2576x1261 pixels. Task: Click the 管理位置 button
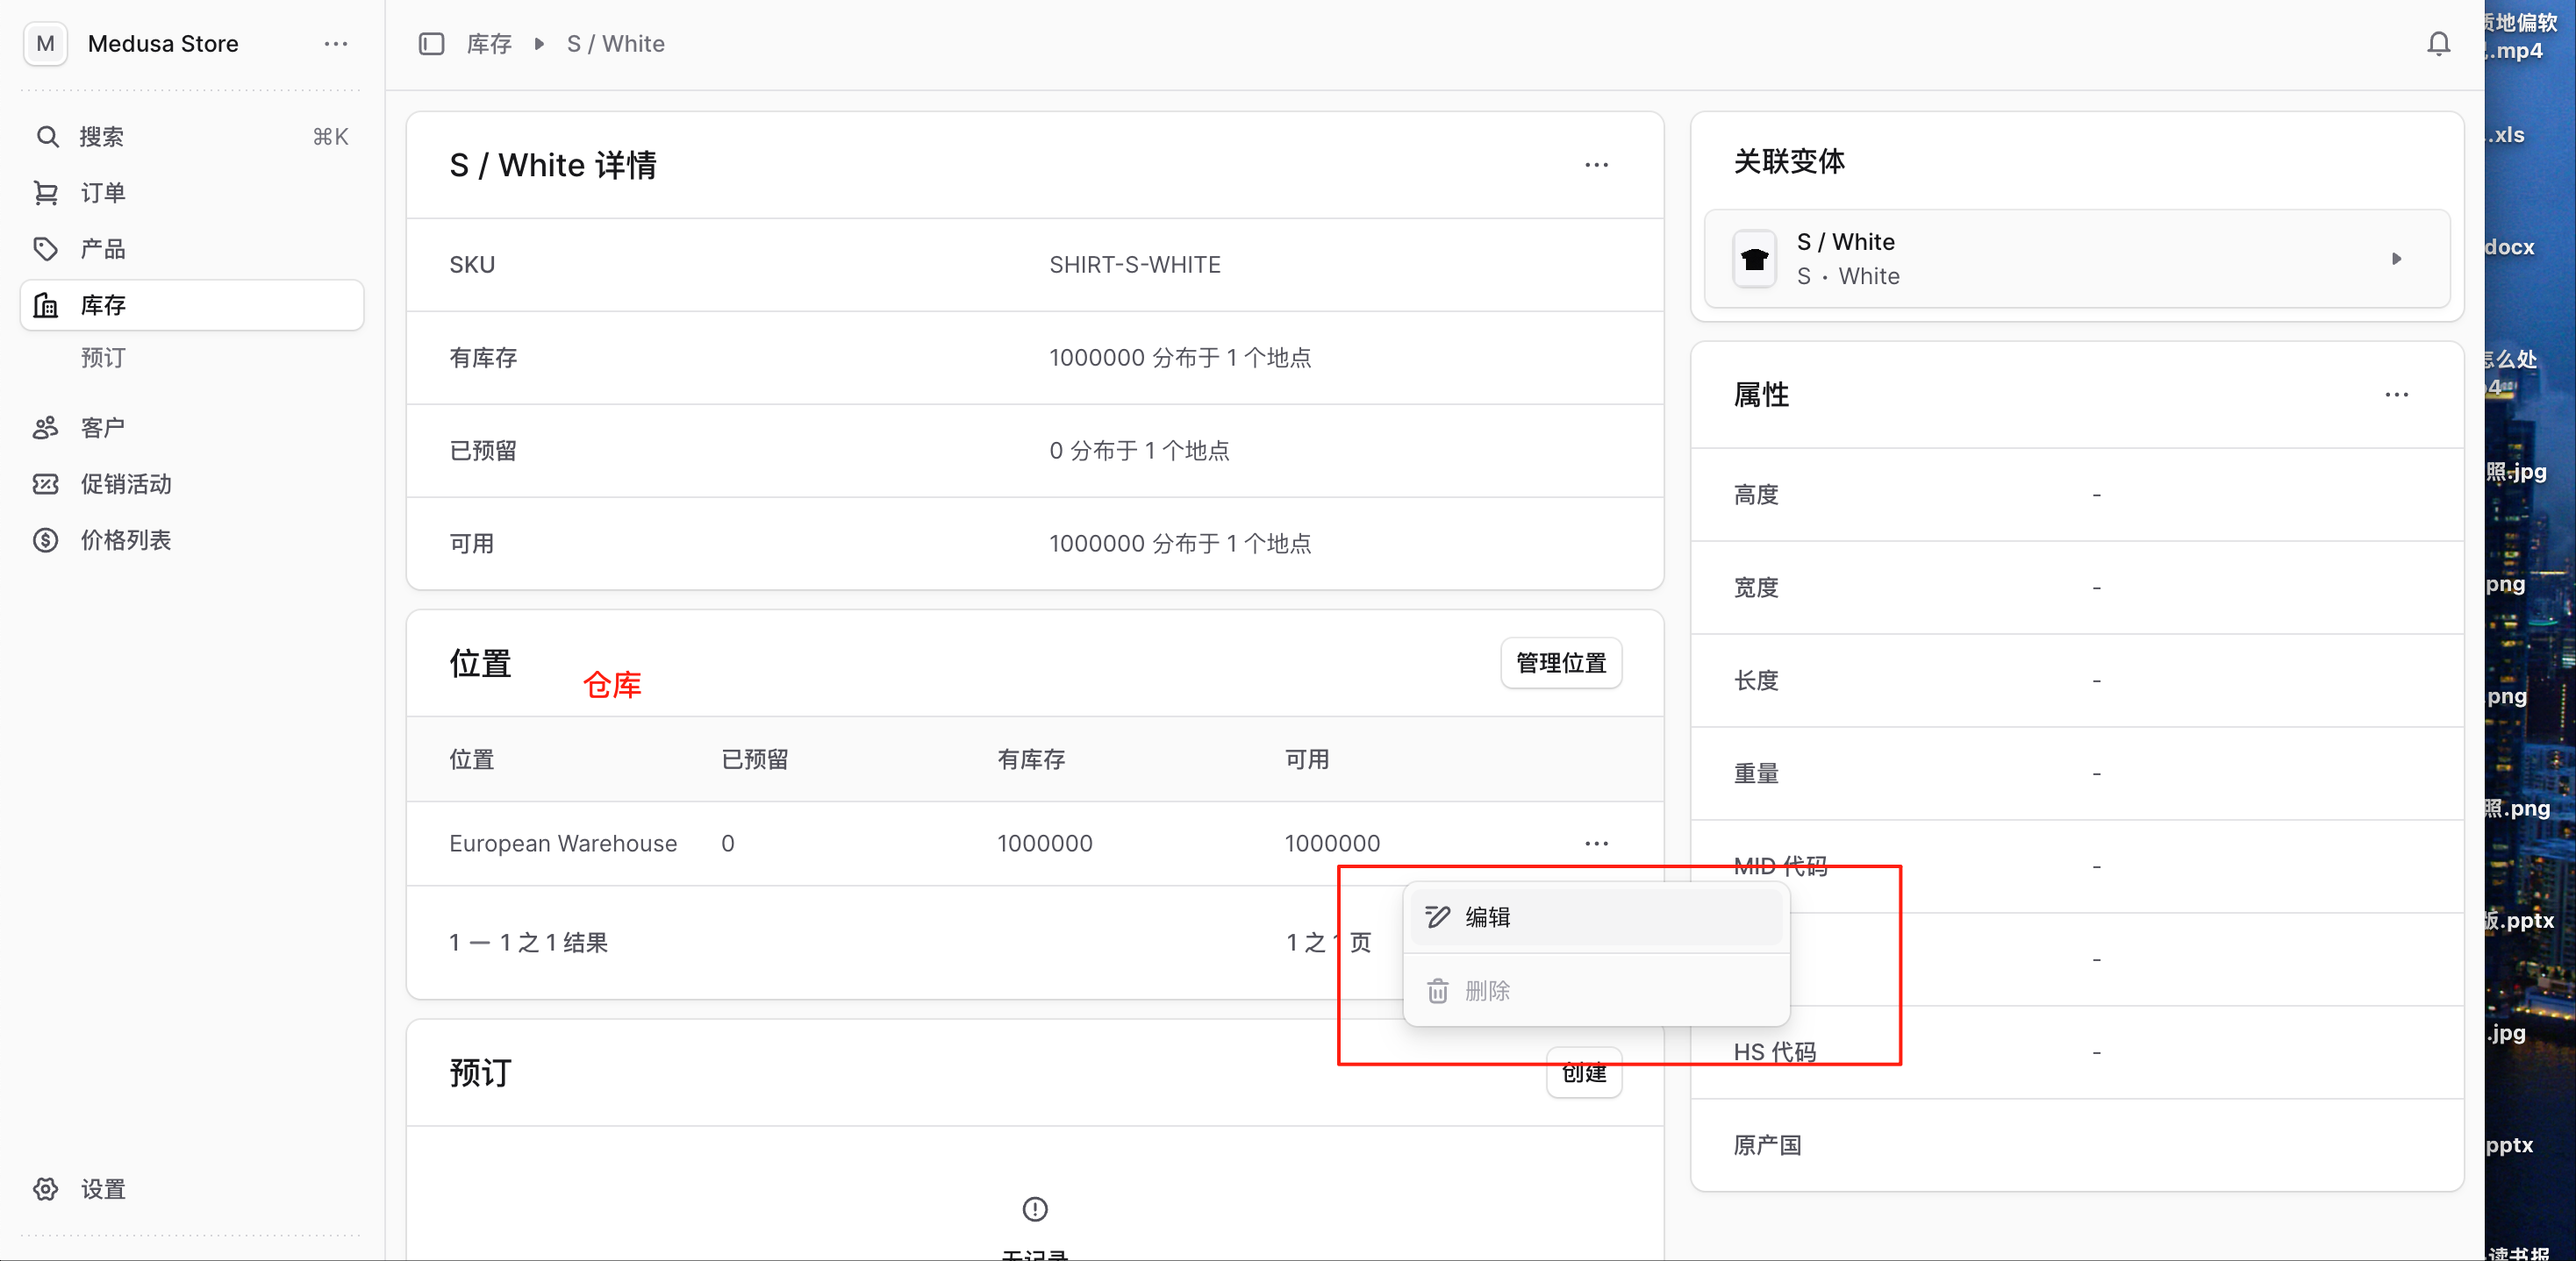[1560, 662]
